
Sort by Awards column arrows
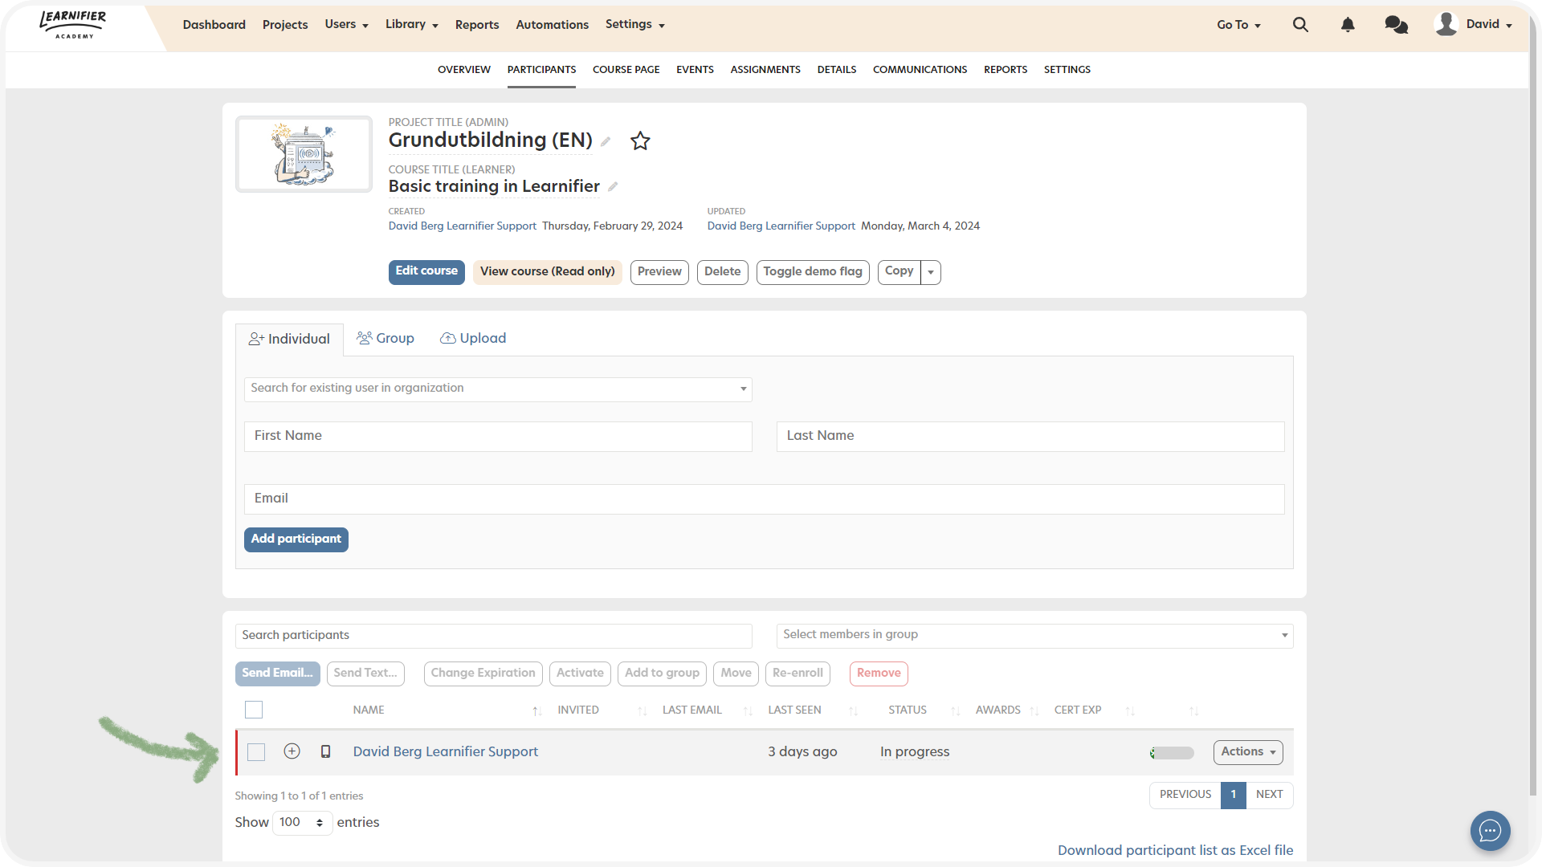(x=1034, y=711)
